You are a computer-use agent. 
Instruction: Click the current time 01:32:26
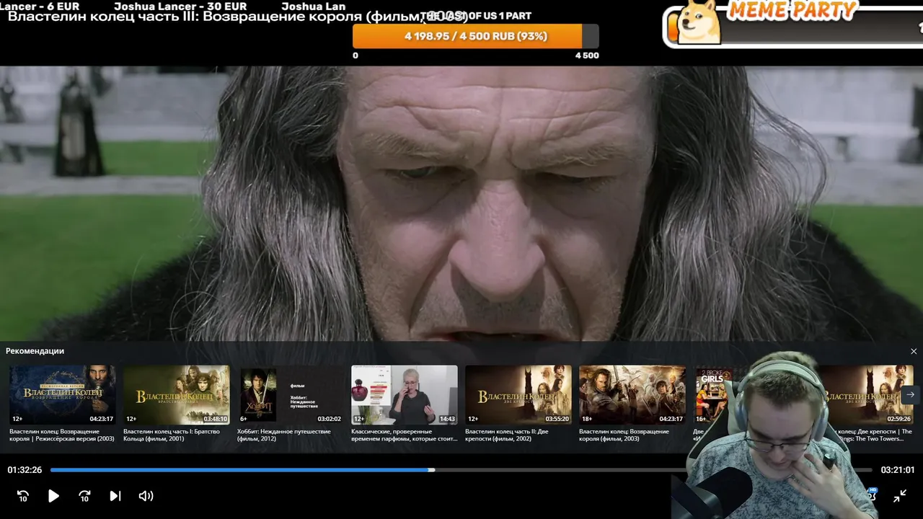[x=25, y=470]
